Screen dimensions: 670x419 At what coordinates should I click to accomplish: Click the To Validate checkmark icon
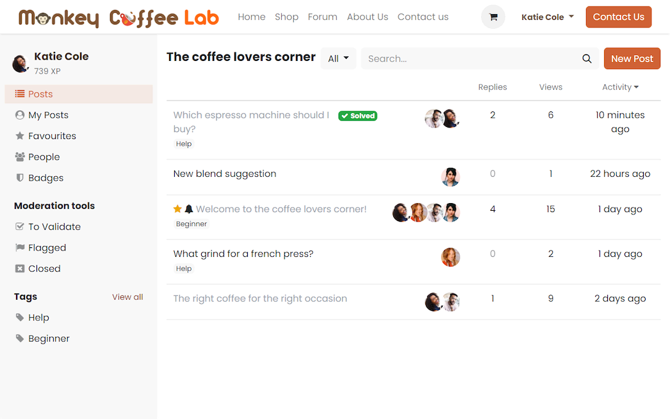(20, 226)
